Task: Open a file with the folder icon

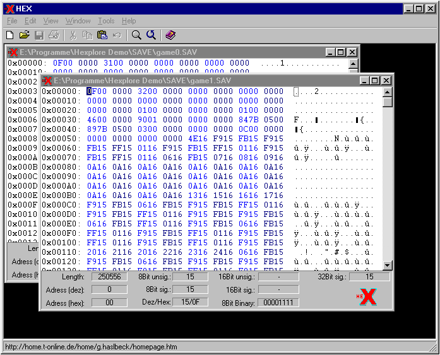Action: pos(25,35)
